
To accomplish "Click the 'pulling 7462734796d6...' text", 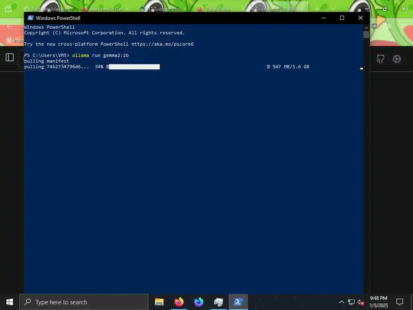I will tap(56, 67).
